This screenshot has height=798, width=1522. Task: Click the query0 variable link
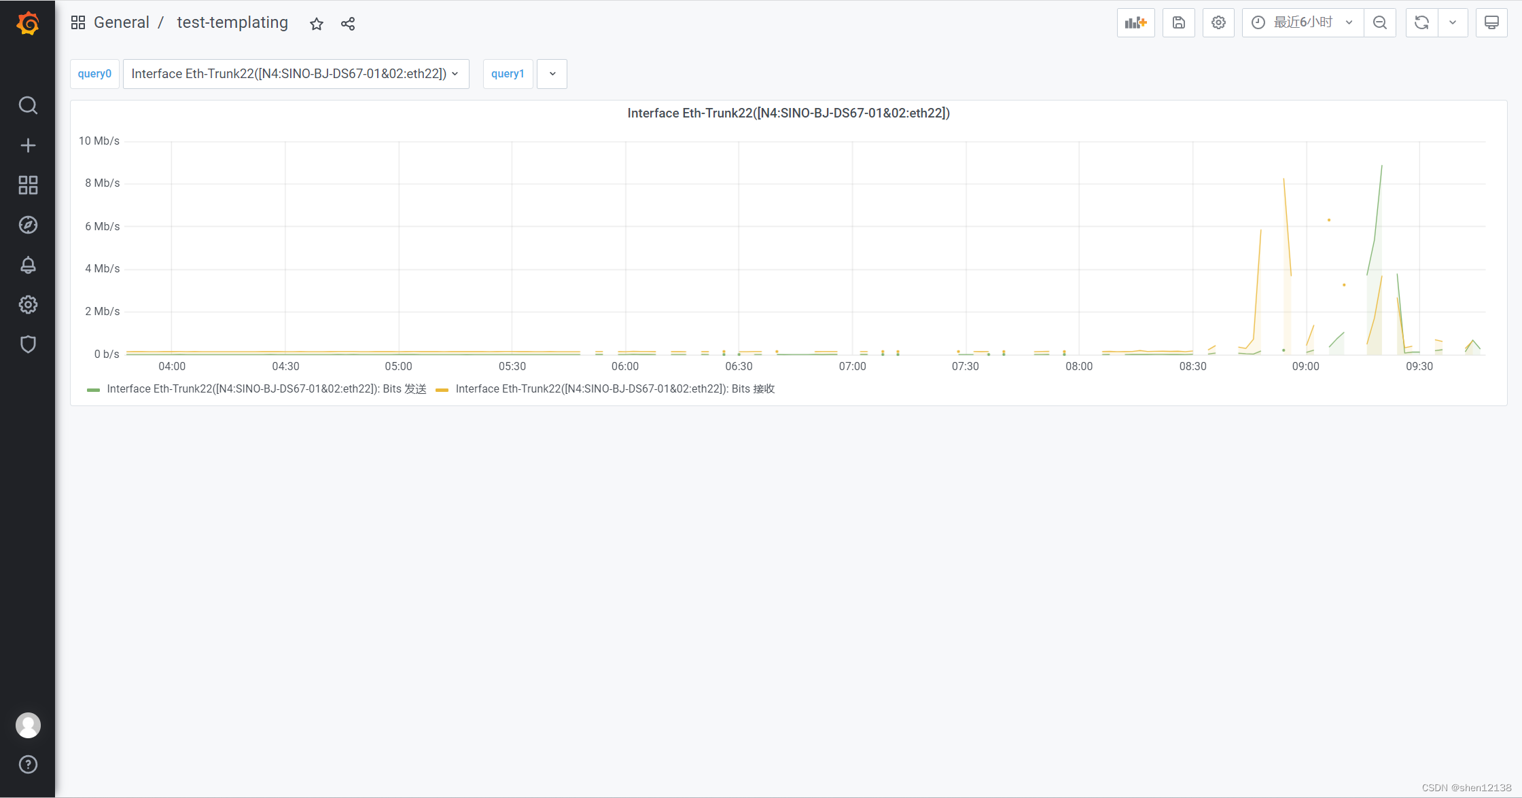(94, 73)
